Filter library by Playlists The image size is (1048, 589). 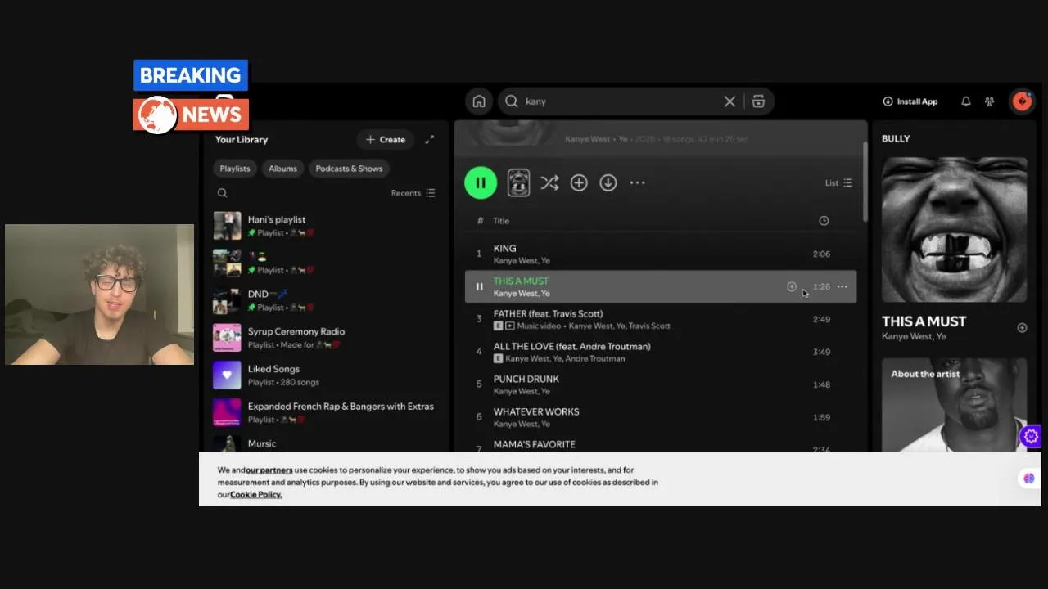pos(235,169)
